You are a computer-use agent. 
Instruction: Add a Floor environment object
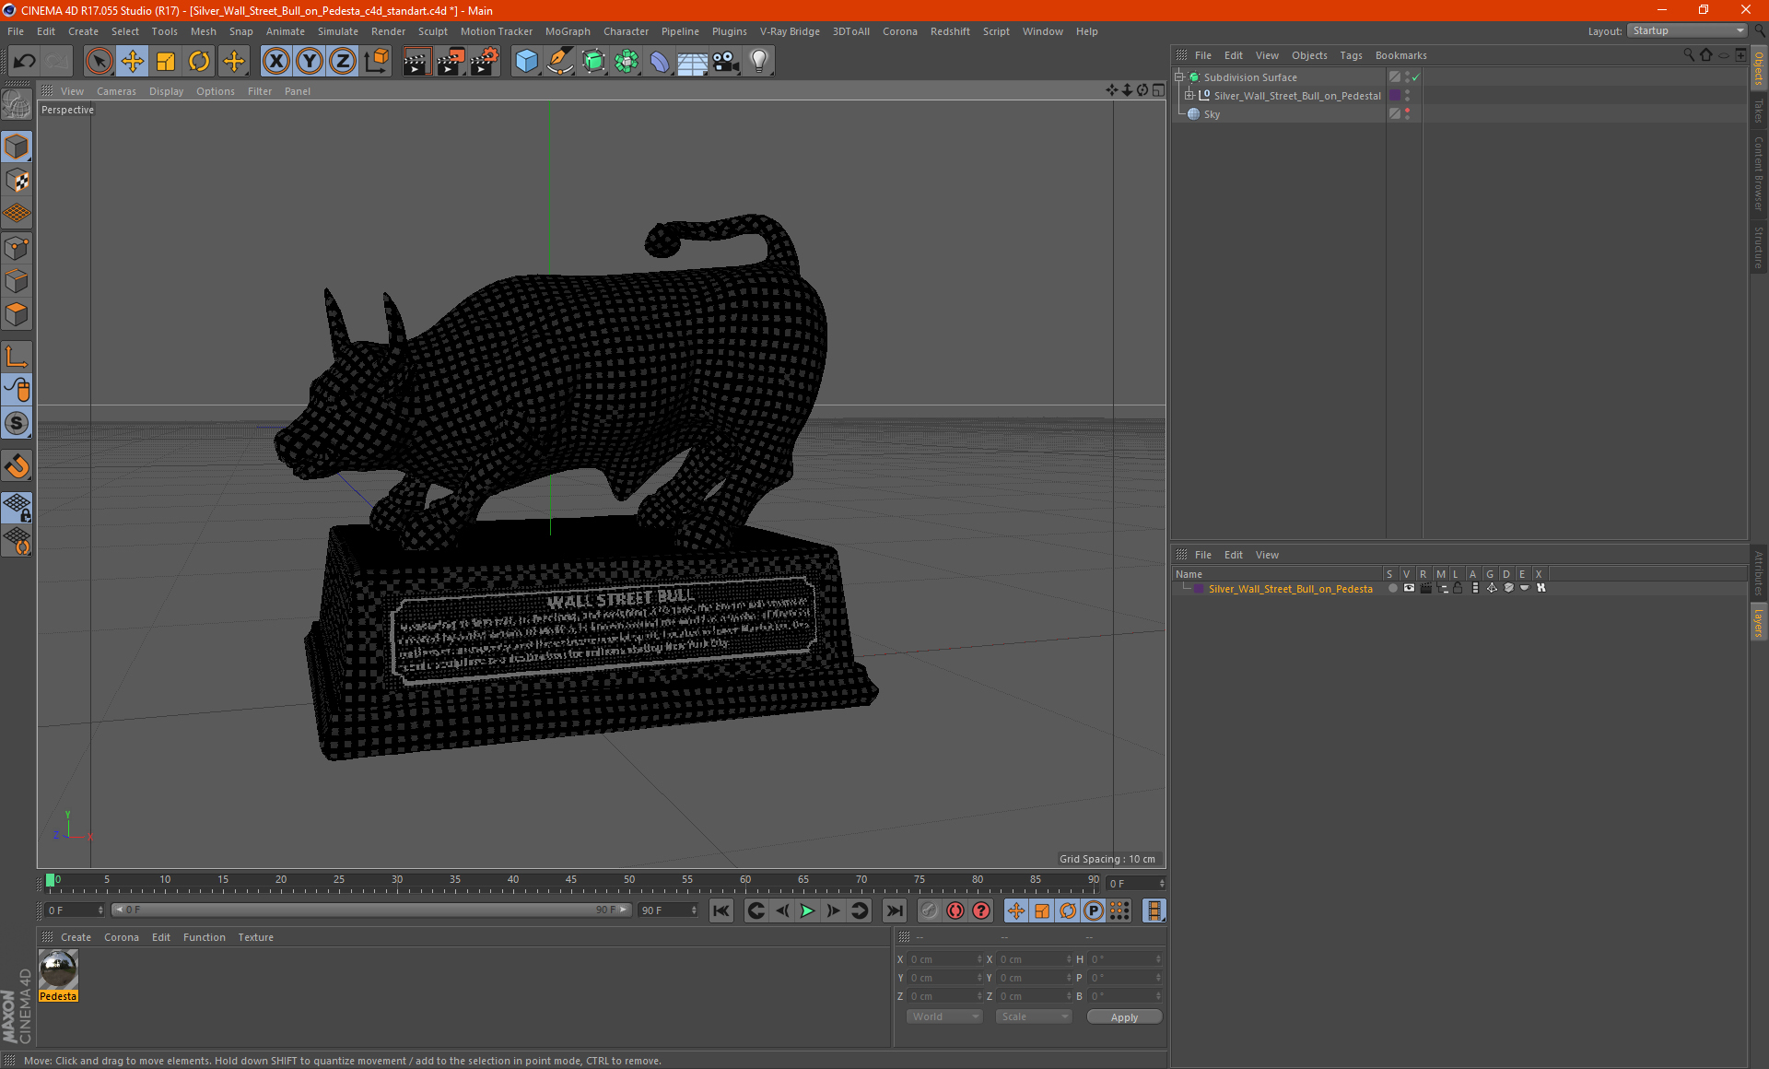pos(692,62)
